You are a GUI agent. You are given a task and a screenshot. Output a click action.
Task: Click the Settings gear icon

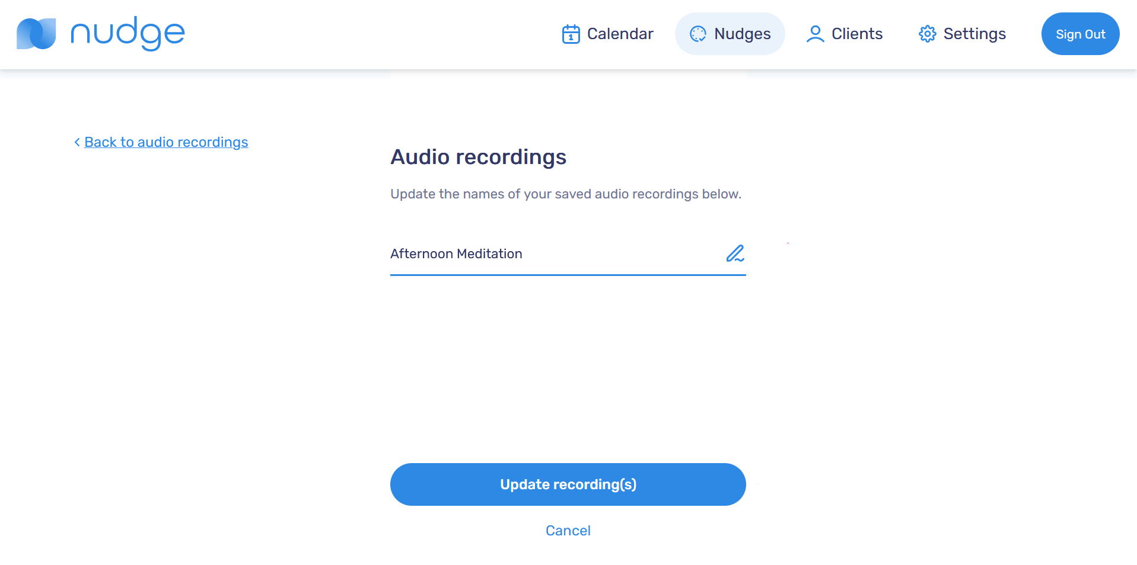(927, 34)
